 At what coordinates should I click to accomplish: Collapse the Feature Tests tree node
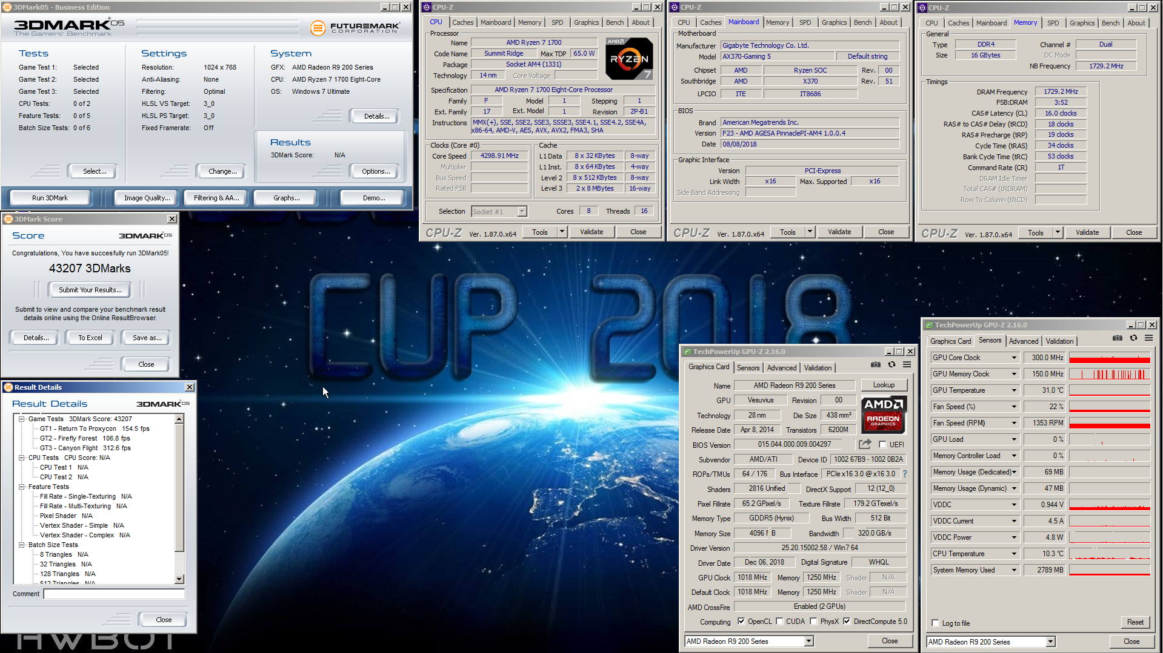coord(21,487)
